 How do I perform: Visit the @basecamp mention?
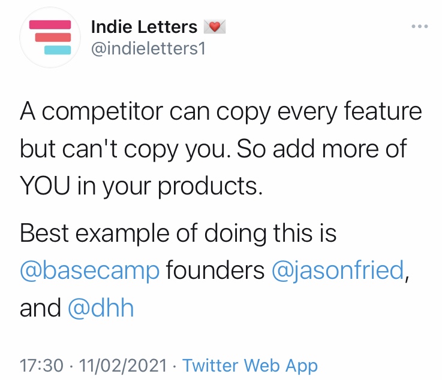[x=90, y=270]
